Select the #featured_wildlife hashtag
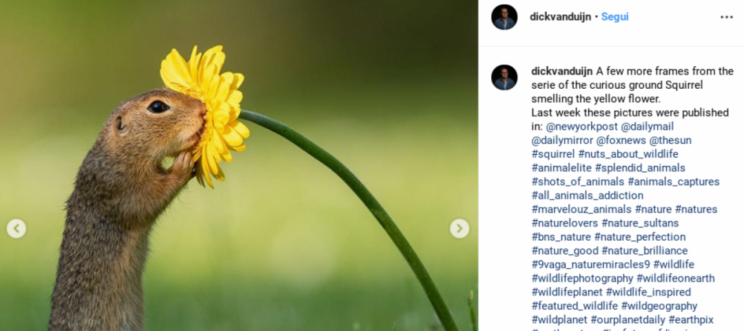744x331 pixels. tap(575, 306)
